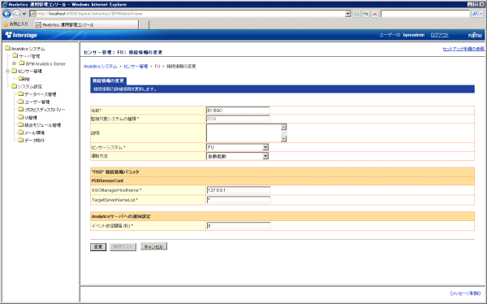
Task: Select the 接続情報の変更 tab header
Action: [x=109, y=81]
